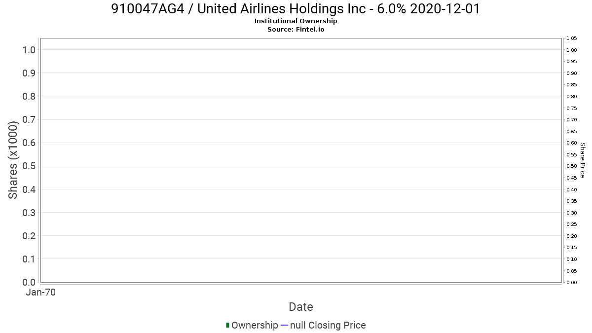Click the chart title for United Airlines Holdings
The height and width of the screenshot is (333, 592).
296,9
